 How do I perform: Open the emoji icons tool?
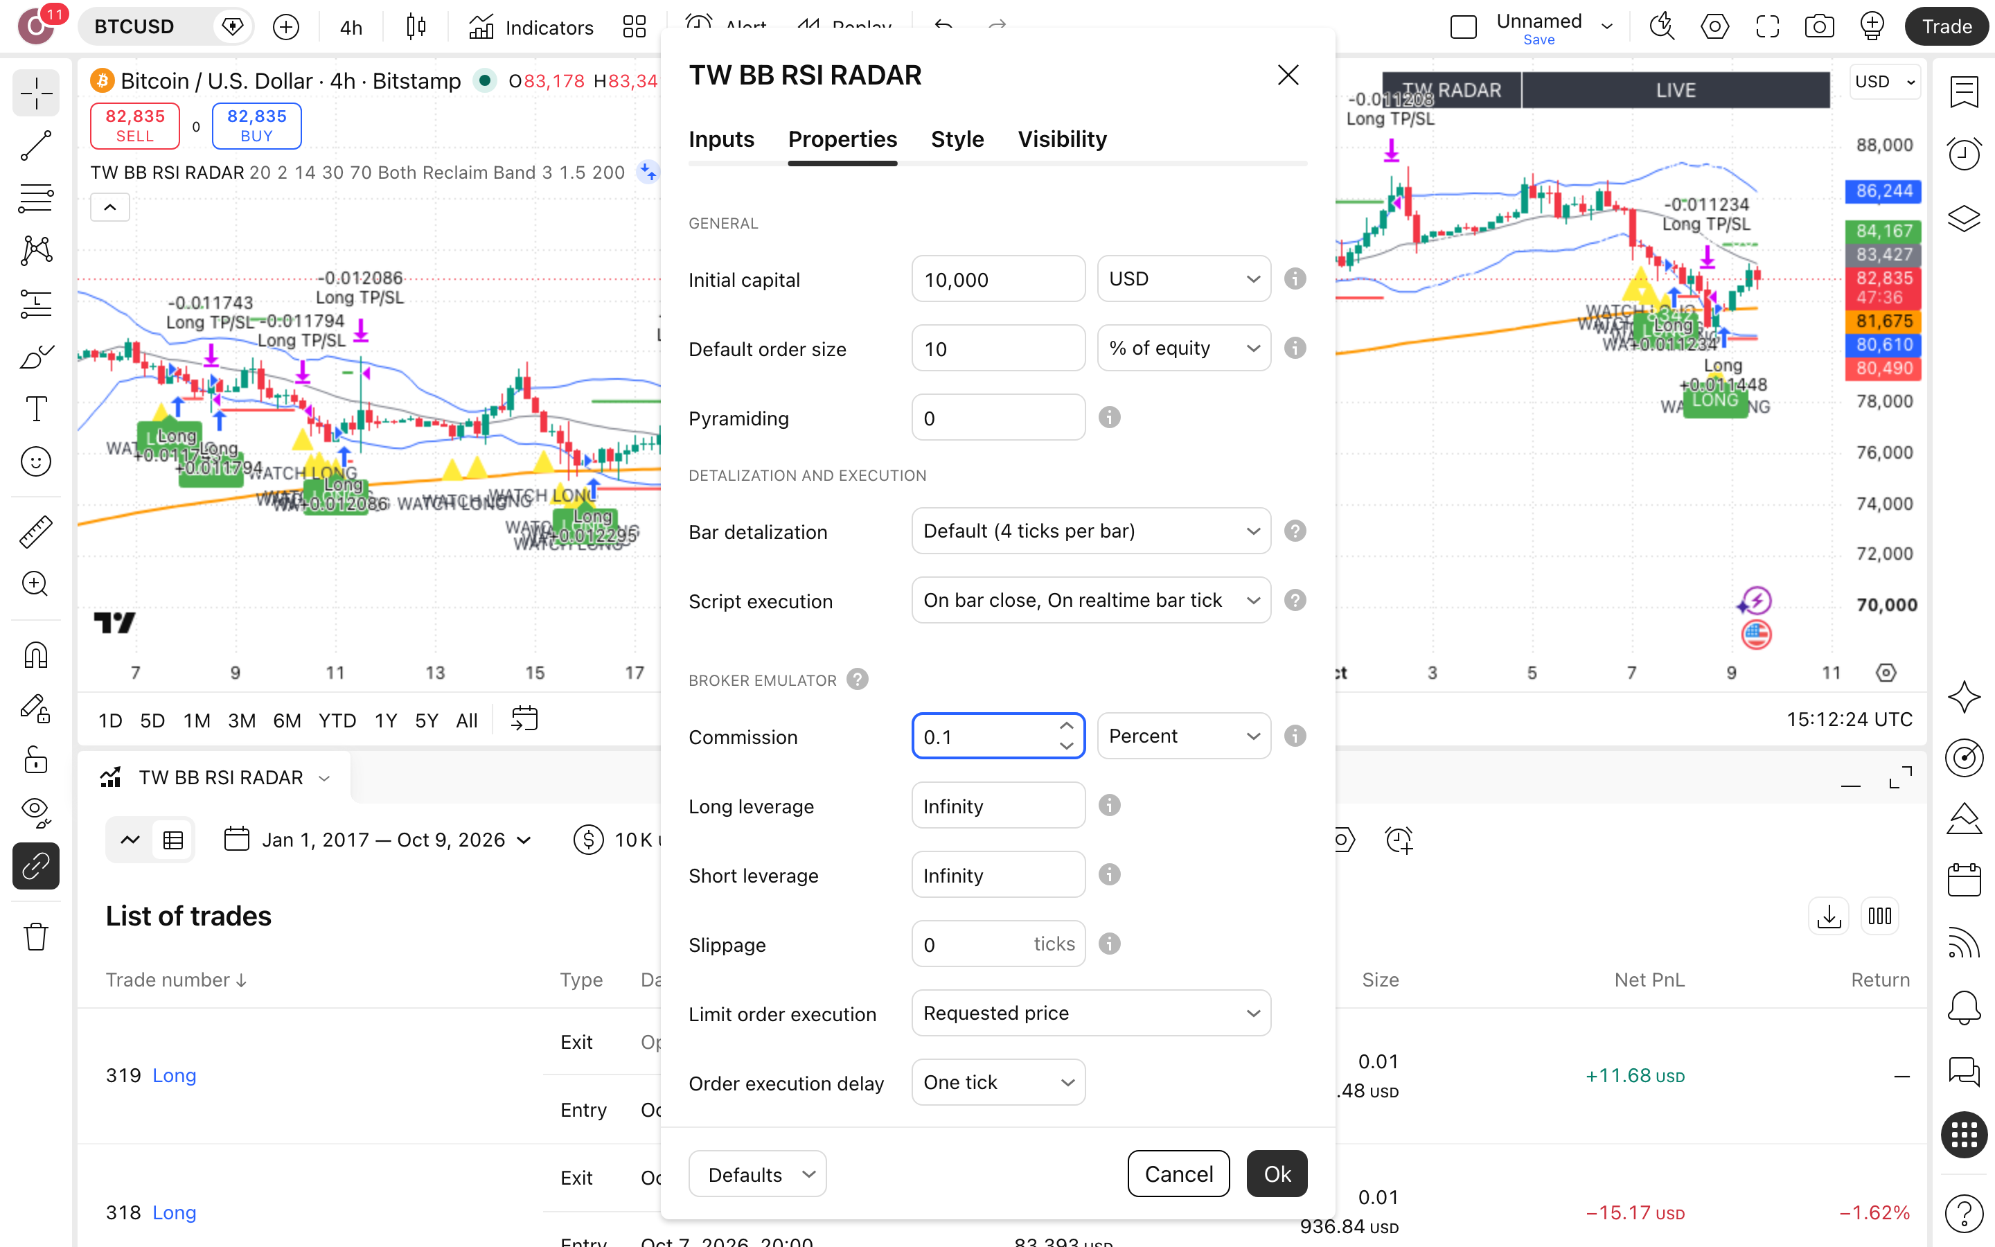[36, 462]
